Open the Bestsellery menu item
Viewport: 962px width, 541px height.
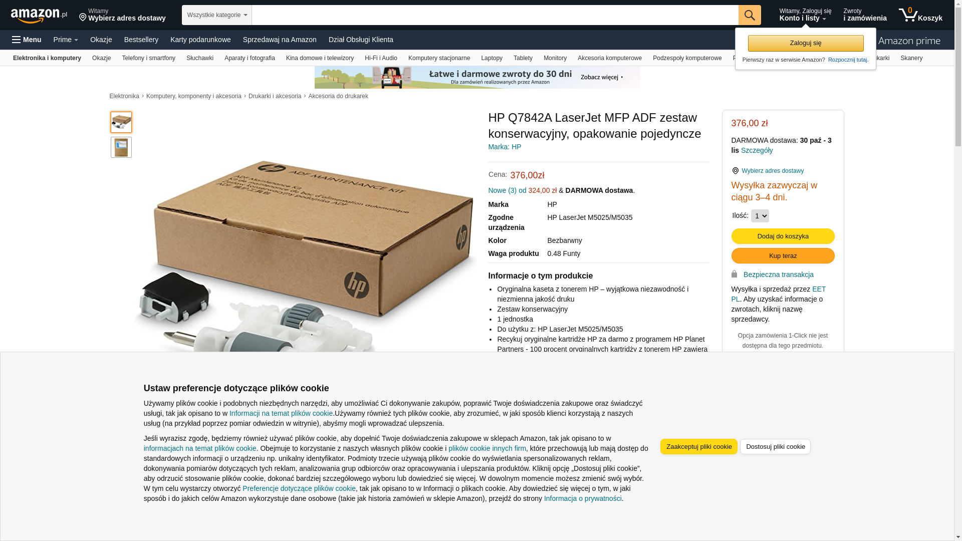(x=141, y=40)
